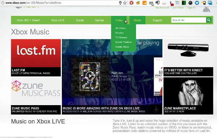Select the Music navigation tab
Image resolution: width=217 pixels, height=138 pixels.
click(137, 20)
